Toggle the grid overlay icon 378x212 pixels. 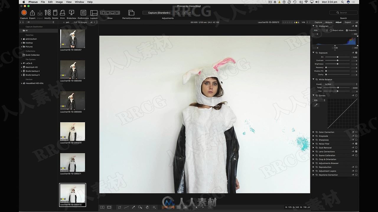(178, 207)
